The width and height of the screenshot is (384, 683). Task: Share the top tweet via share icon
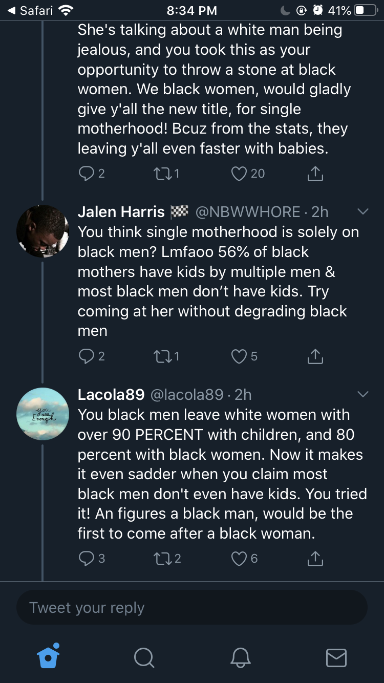click(x=315, y=174)
